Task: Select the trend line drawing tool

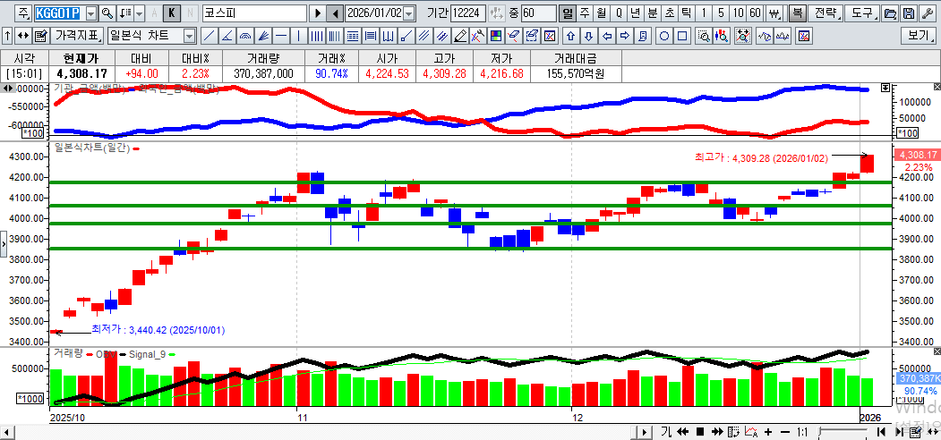Action: (209, 36)
